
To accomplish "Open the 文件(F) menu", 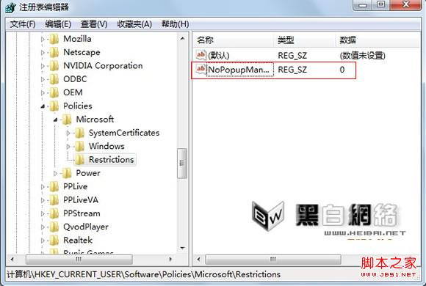I will point(23,24).
